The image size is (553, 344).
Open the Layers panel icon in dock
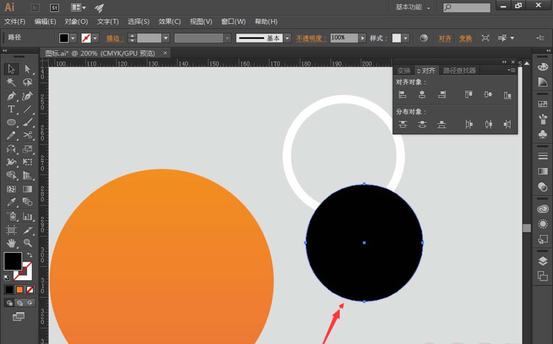[x=543, y=260]
